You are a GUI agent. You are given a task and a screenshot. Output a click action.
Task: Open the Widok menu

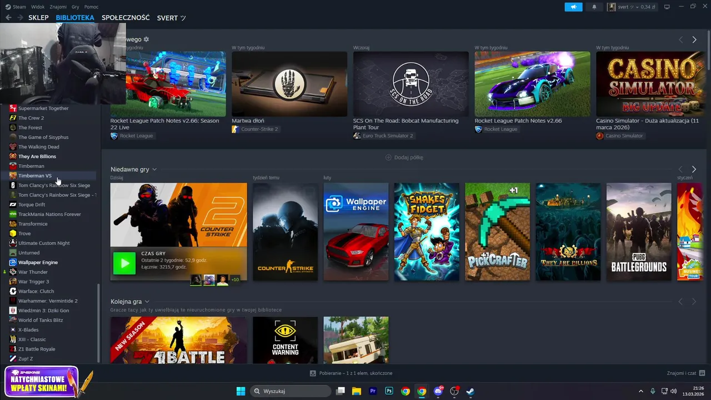[x=38, y=7]
